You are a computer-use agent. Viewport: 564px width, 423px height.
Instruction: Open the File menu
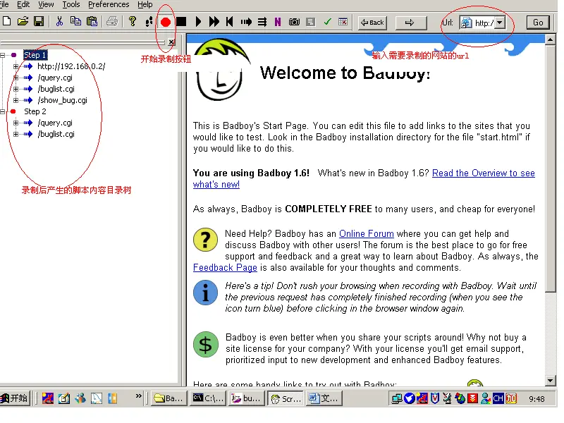[4, 4]
